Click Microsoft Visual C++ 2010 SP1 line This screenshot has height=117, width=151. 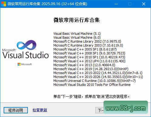coord(89,57)
